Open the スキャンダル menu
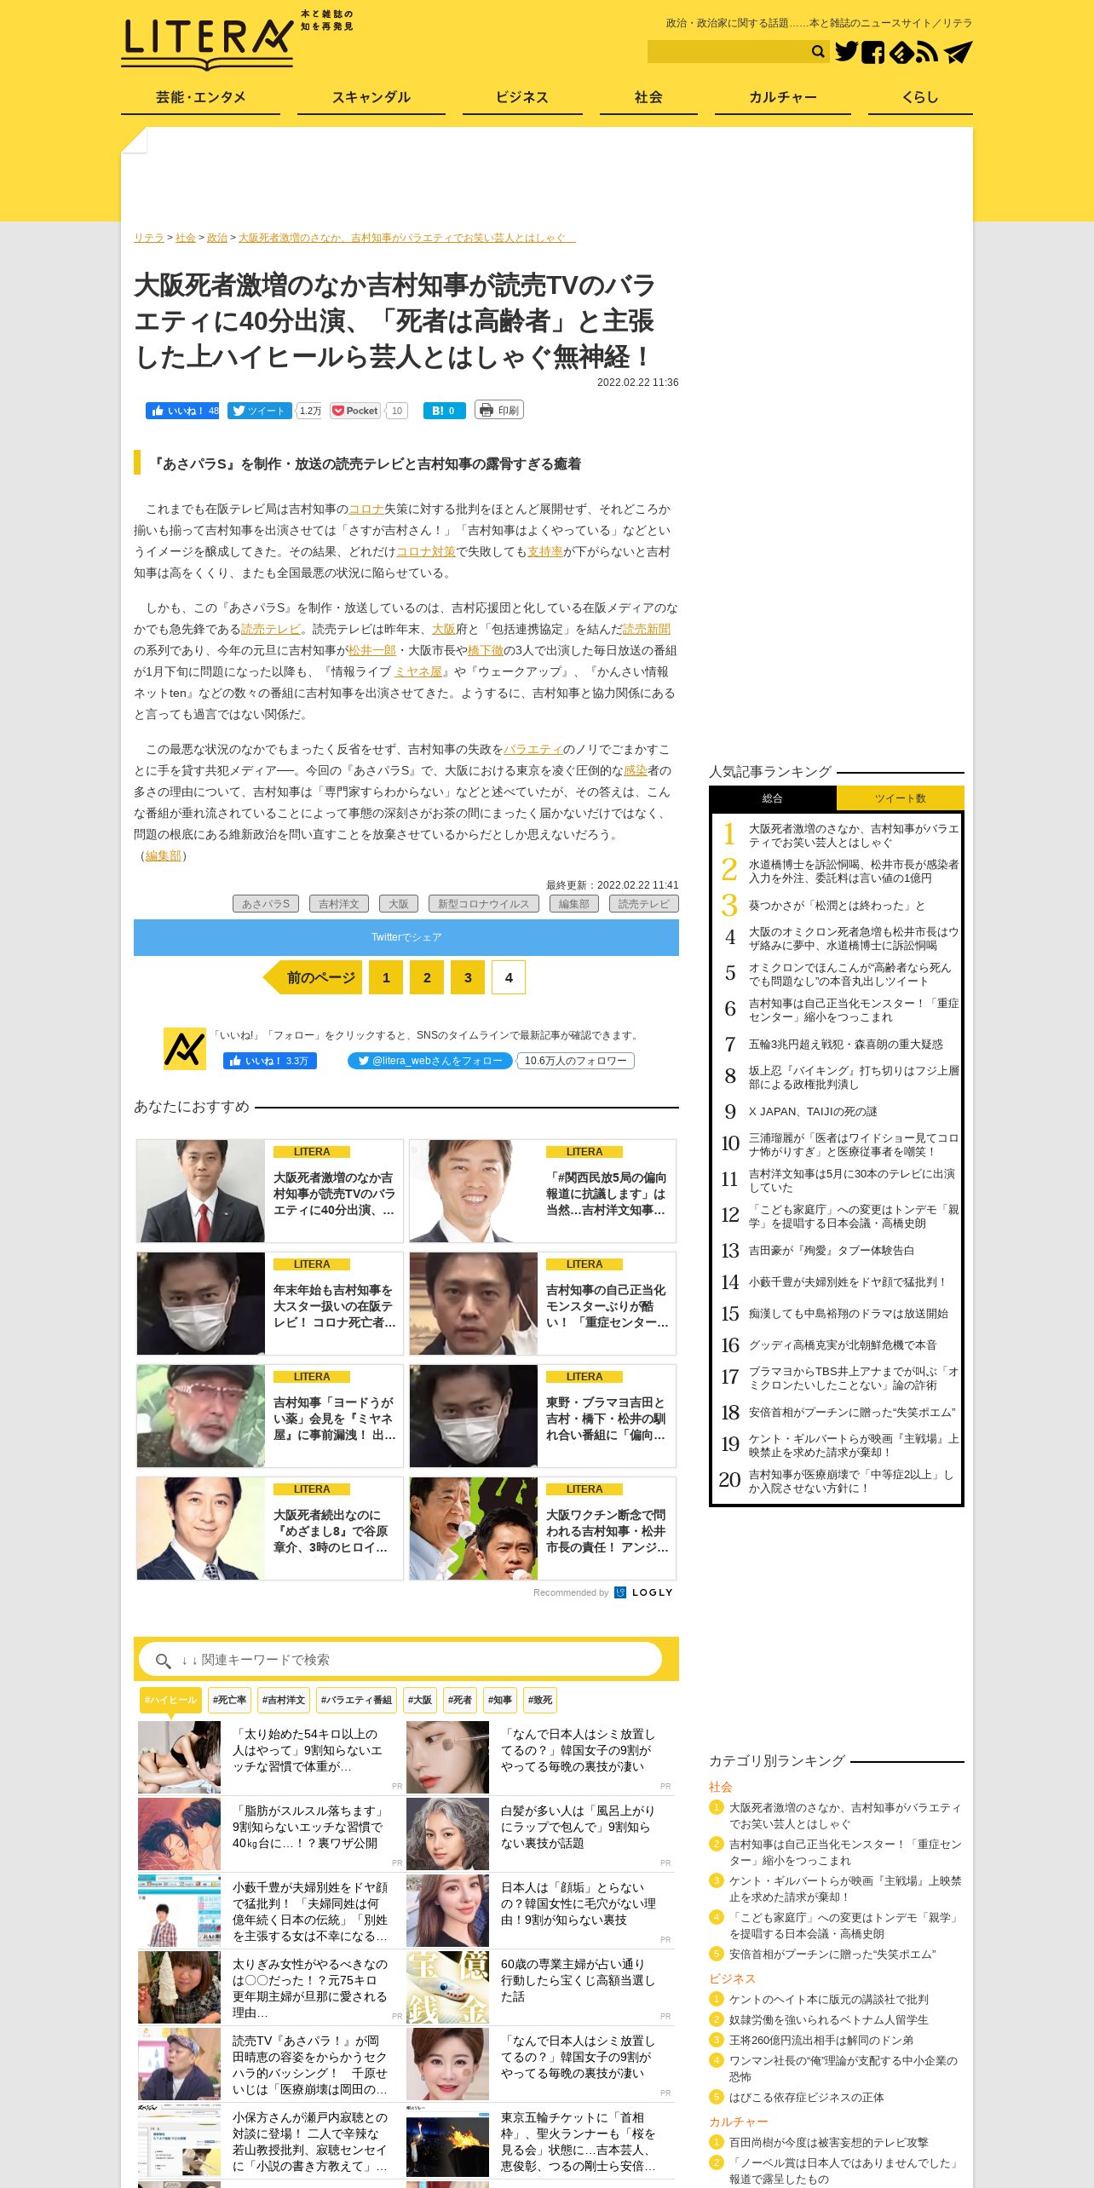Image resolution: width=1094 pixels, height=2188 pixels. coord(371,98)
